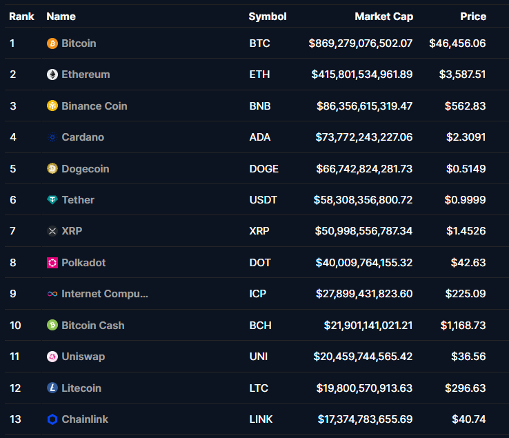Screen dimensions: 509x438
Task: Click the Dogecoin logo icon
Action: pos(52,169)
